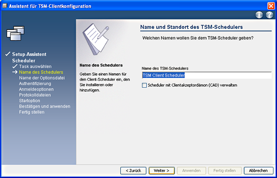Jump to Name der Optionsdatei step

(x=42, y=78)
